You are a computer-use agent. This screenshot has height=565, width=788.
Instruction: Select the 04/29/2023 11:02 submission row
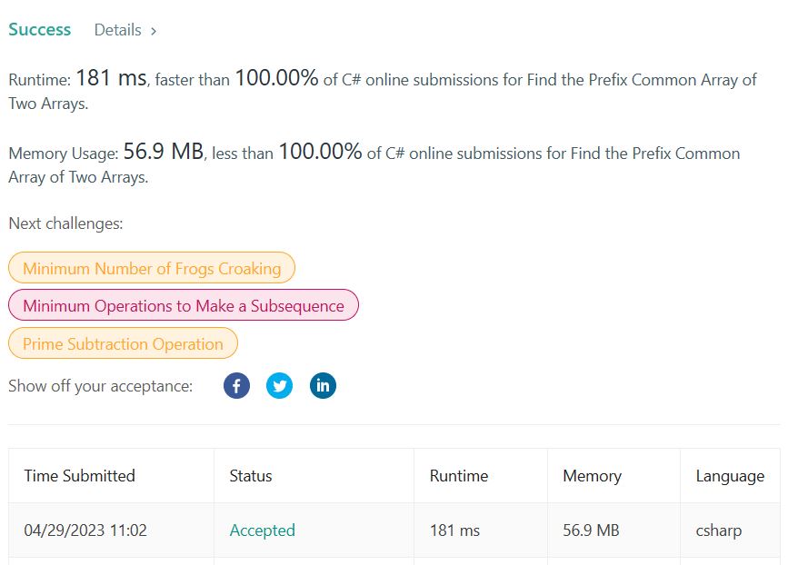pyautogui.click(x=394, y=530)
